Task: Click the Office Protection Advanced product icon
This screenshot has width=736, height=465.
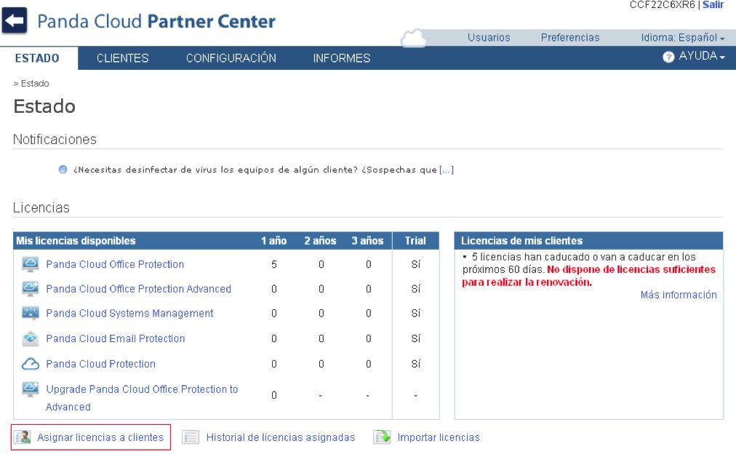Action: click(31, 289)
